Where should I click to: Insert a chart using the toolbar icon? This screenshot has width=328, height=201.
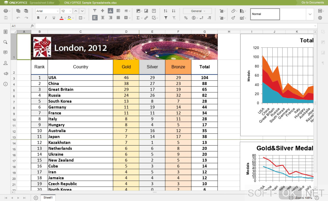pos(146,11)
